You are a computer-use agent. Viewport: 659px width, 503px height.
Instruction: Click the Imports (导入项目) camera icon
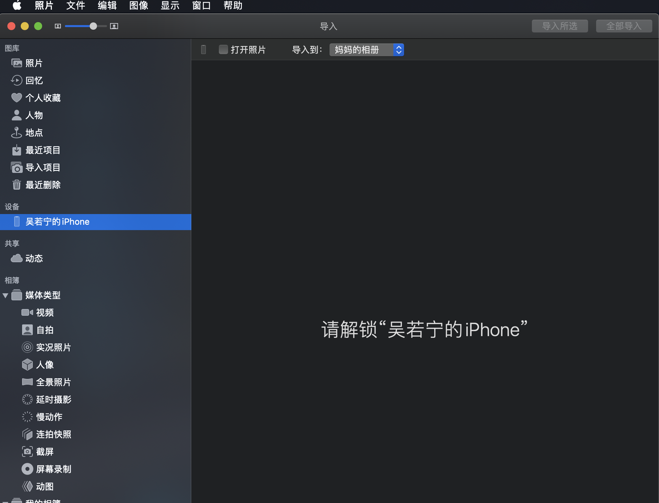[16, 168]
